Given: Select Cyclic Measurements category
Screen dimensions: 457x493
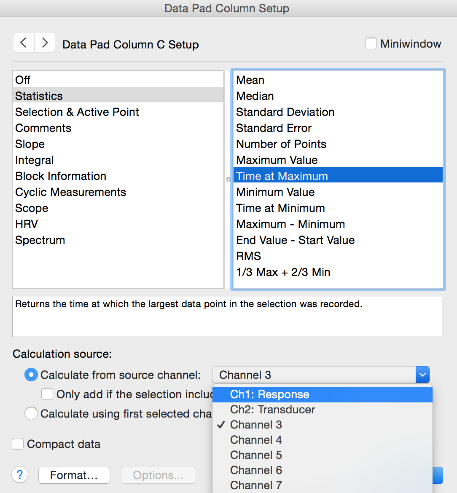Looking at the screenshot, I should click(70, 192).
